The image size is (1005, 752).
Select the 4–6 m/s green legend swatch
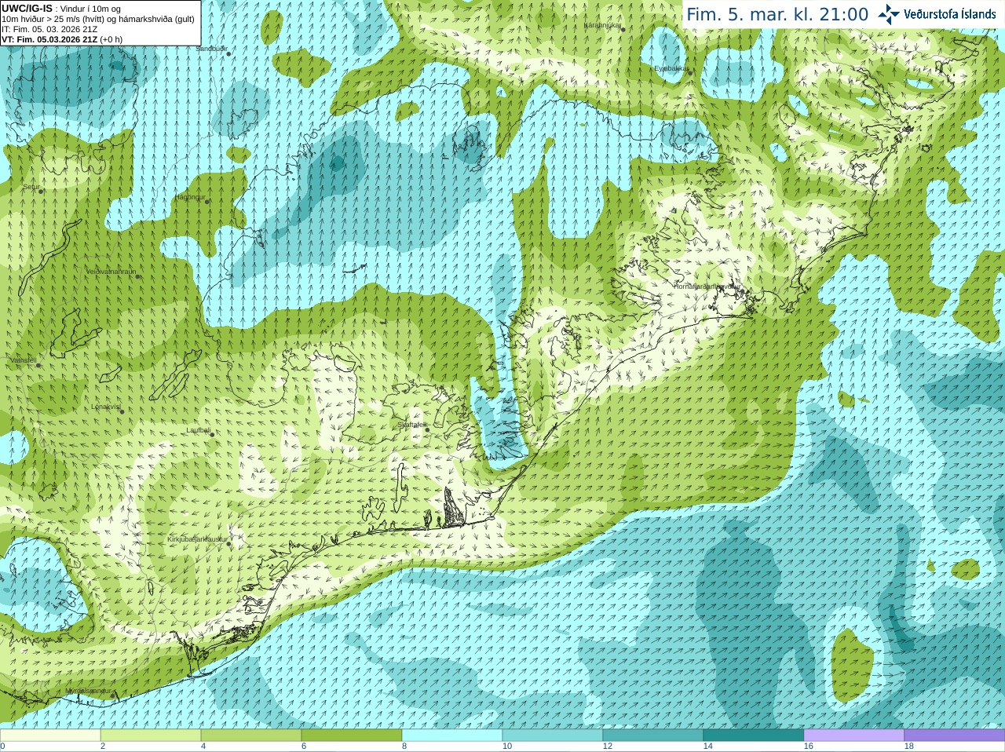tap(251, 736)
